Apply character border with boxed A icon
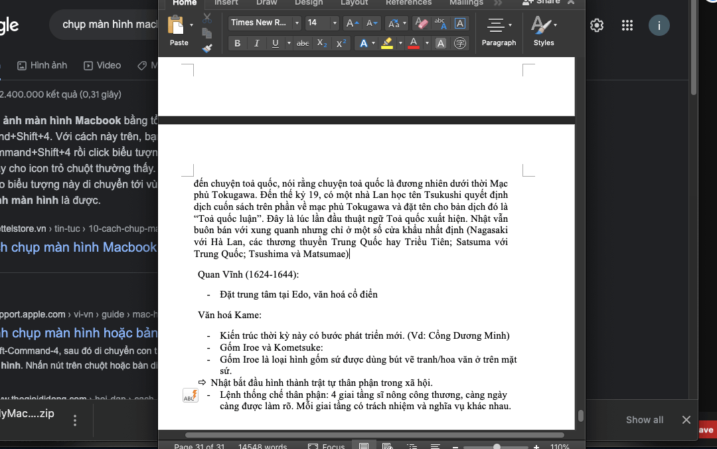Screen dimensions: 717x449 tap(460, 23)
